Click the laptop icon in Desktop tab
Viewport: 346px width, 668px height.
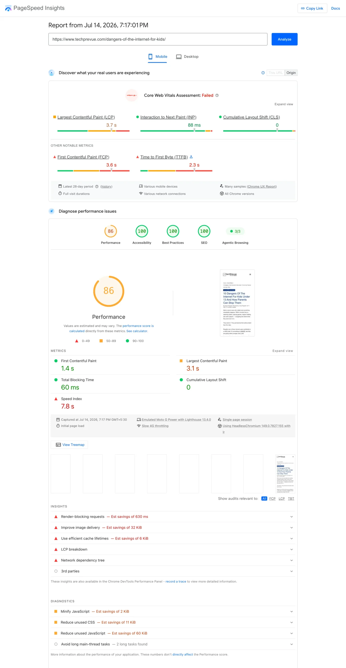pos(179,57)
